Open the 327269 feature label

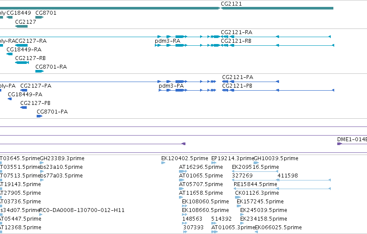pos(242,176)
